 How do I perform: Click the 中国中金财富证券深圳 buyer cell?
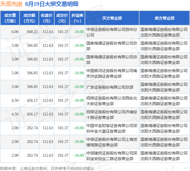tap(112, 128)
